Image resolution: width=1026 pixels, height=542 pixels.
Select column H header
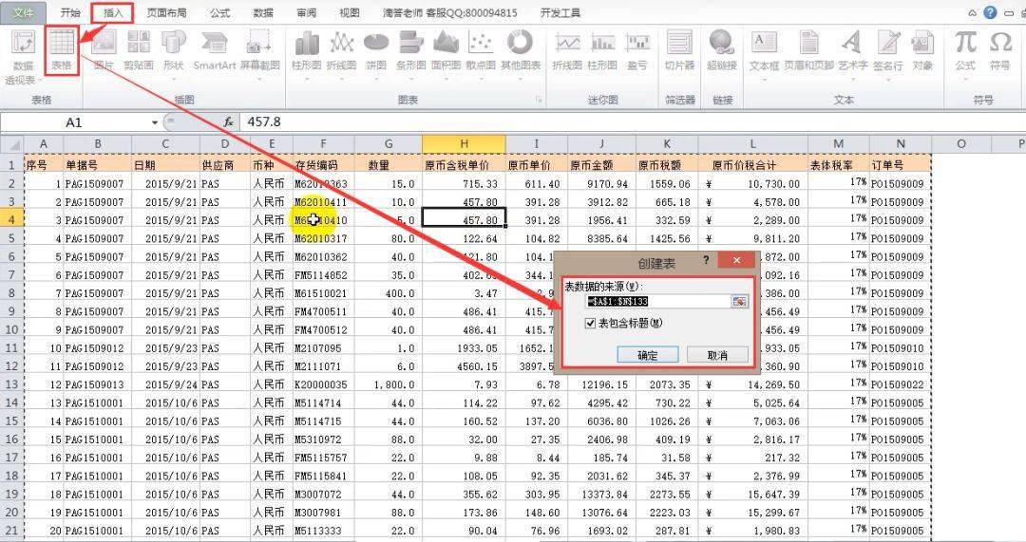point(464,144)
